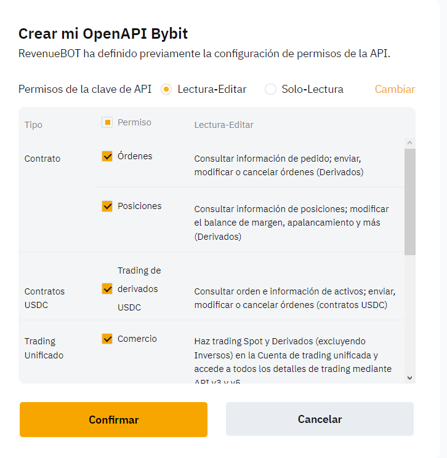This screenshot has height=458, width=447.
Task: Select the Lectura-Editar radio button
Action: (166, 89)
